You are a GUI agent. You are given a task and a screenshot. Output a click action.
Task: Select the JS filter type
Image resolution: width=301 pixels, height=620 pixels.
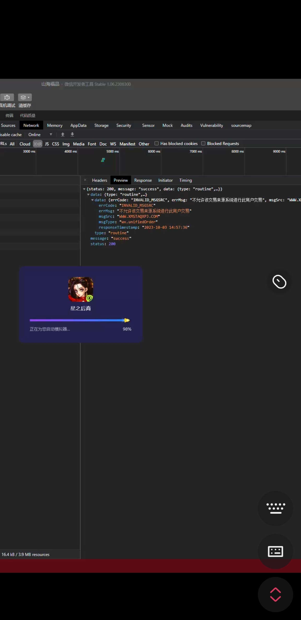tap(47, 144)
